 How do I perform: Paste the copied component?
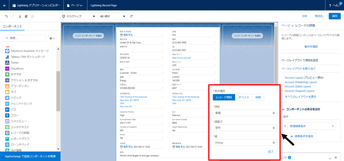point(33,16)
